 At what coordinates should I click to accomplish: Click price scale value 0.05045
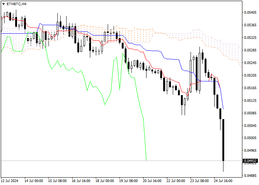tap(250, 125)
